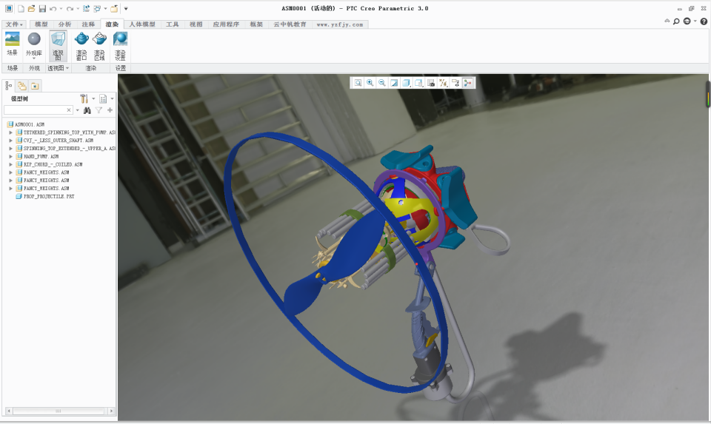
Task: Click the Saved Orientations icon
Action: 419,83
